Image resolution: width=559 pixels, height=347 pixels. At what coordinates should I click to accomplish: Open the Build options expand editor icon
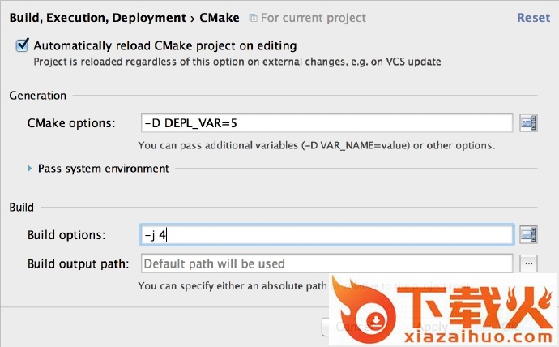pyautogui.click(x=529, y=235)
